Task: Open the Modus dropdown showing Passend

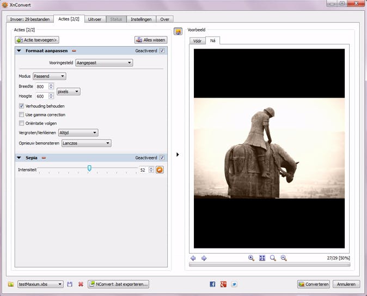Action: [49, 76]
